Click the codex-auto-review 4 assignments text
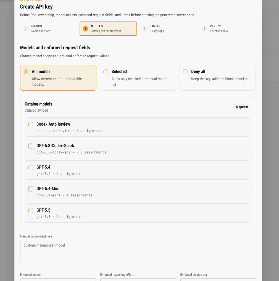Screen dimensions: 279x281 click(x=69, y=131)
